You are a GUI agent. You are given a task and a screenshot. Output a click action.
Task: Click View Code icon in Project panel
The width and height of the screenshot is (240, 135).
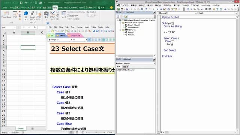(x=118, y=16)
